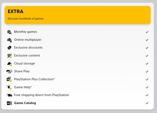Click the checkmark beside Monthly games
The height and width of the screenshot is (113, 157).
[147, 32]
